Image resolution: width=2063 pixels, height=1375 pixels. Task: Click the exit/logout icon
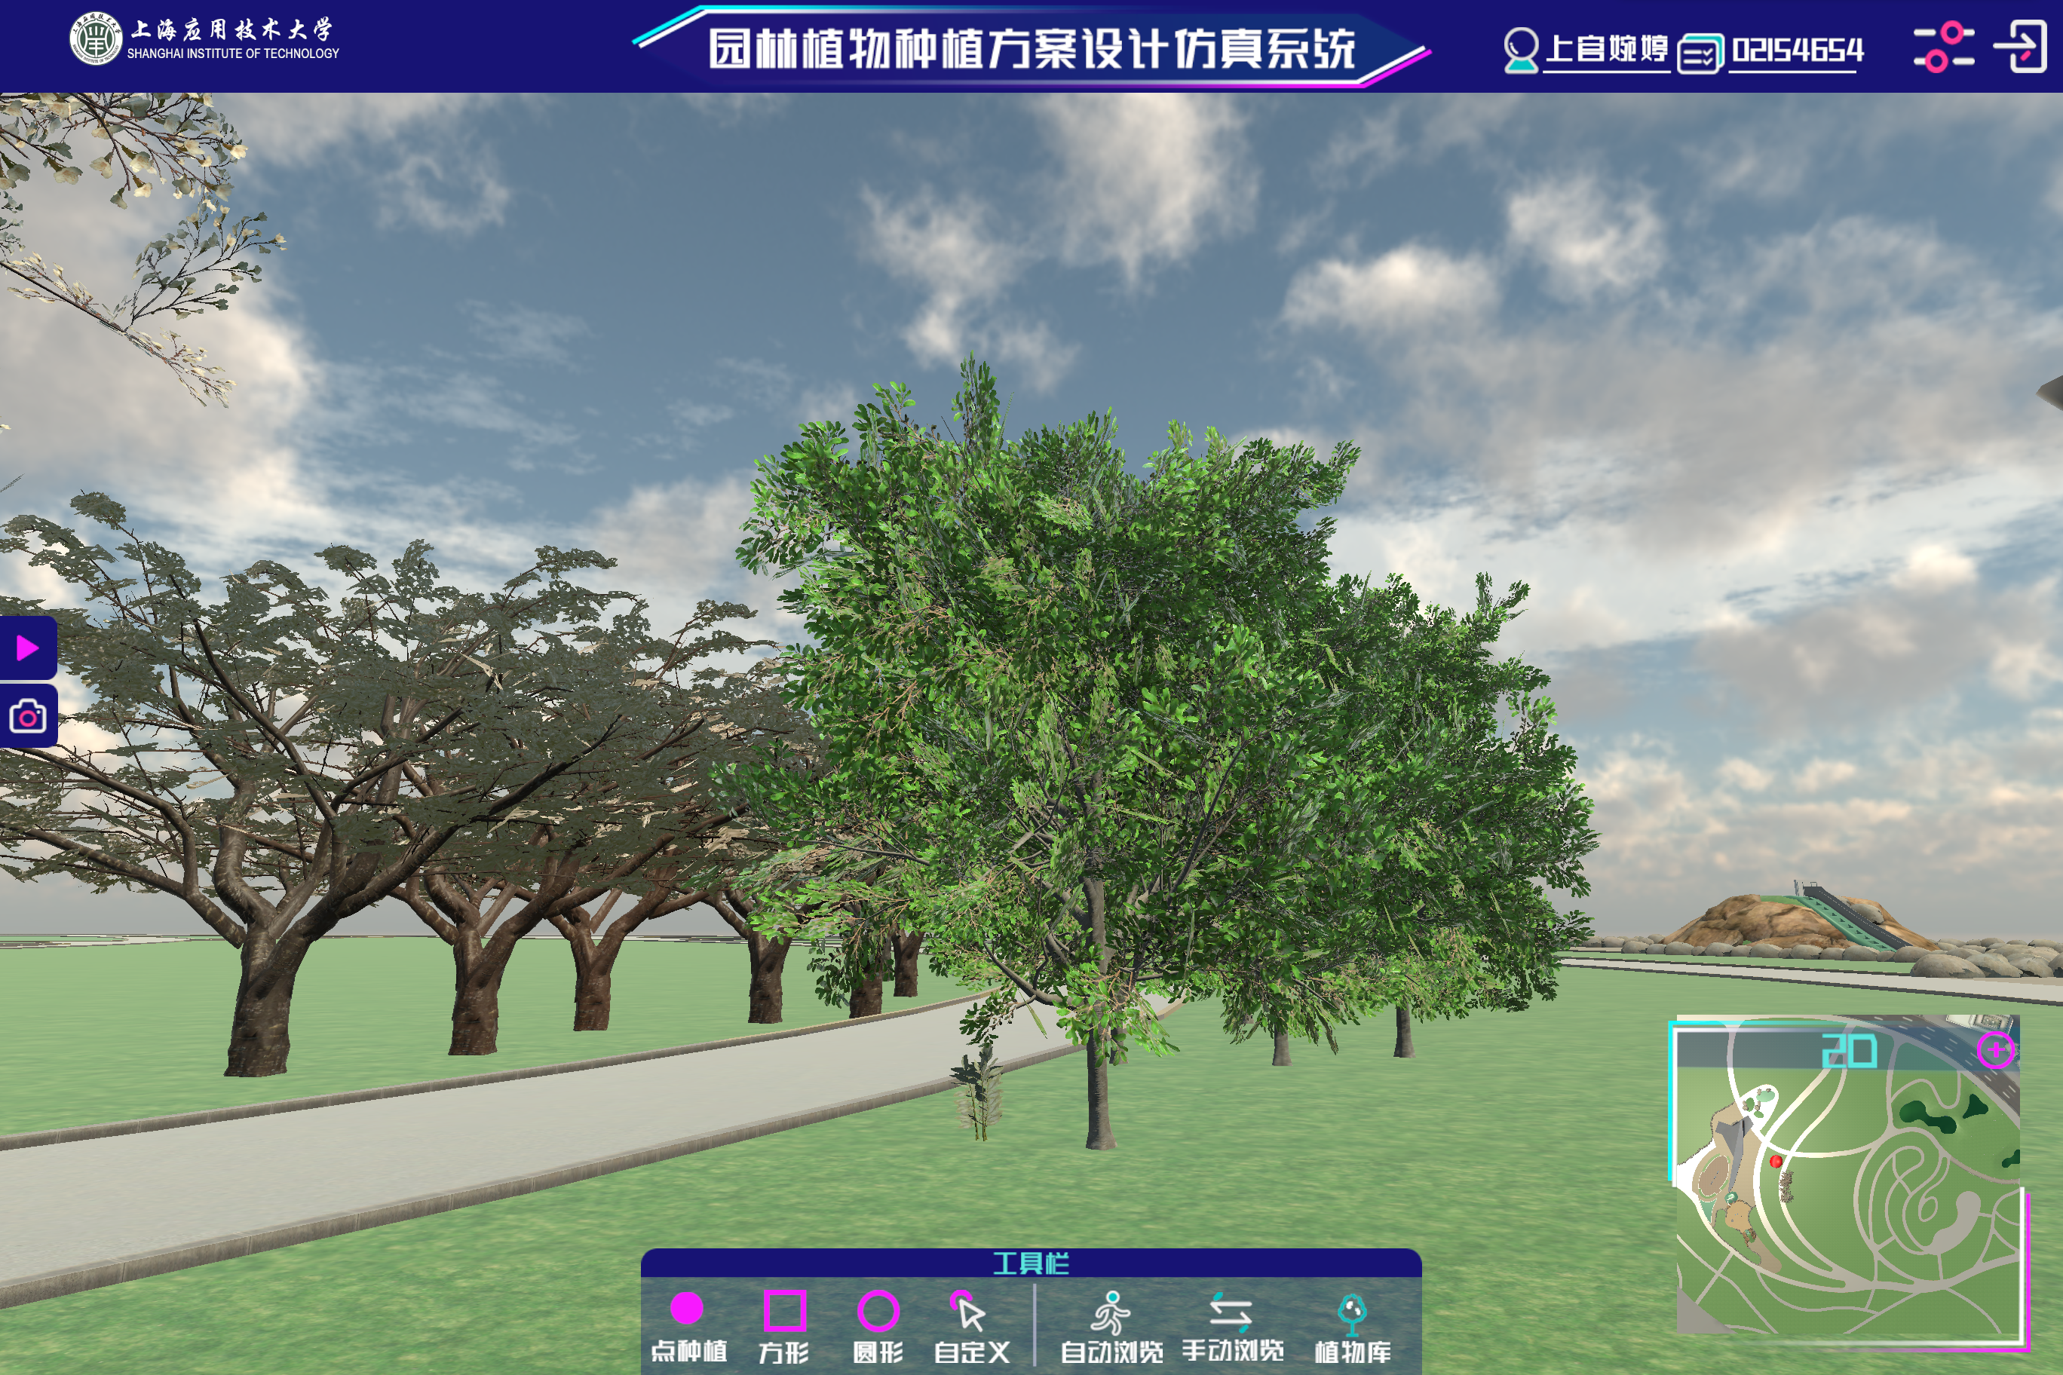[x=2020, y=47]
